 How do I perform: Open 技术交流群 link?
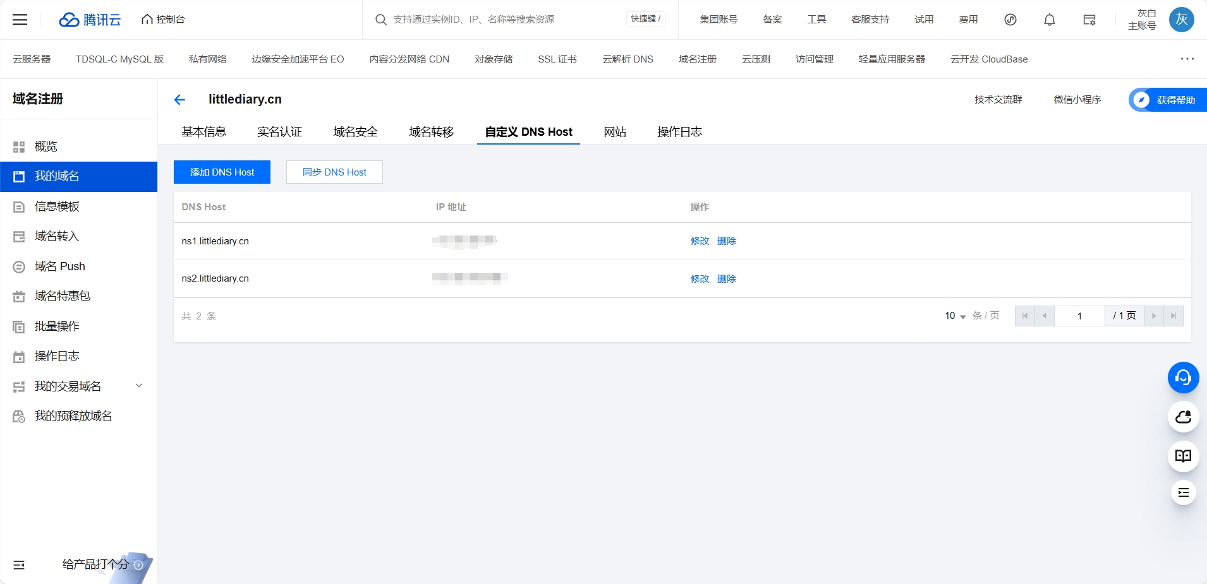point(998,100)
